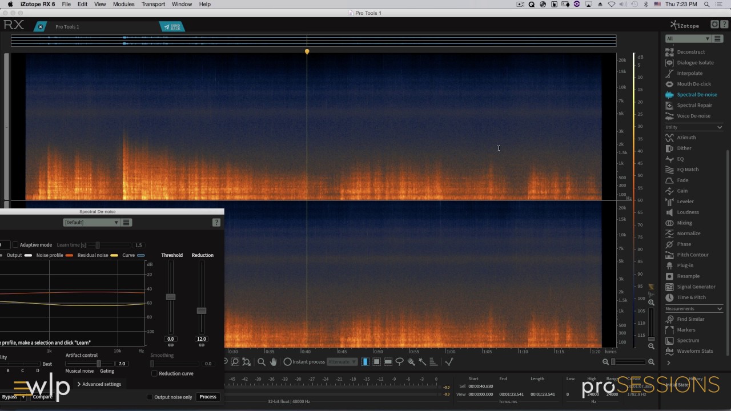
Task: Open RX preferences gear icon
Action: pos(714,25)
